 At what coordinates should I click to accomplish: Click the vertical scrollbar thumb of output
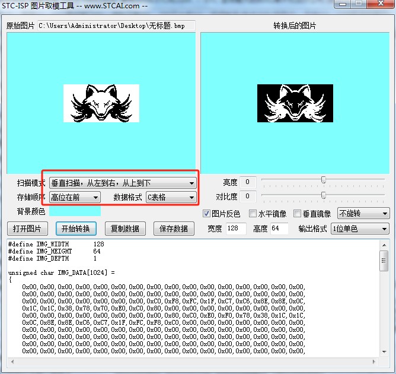(384, 261)
